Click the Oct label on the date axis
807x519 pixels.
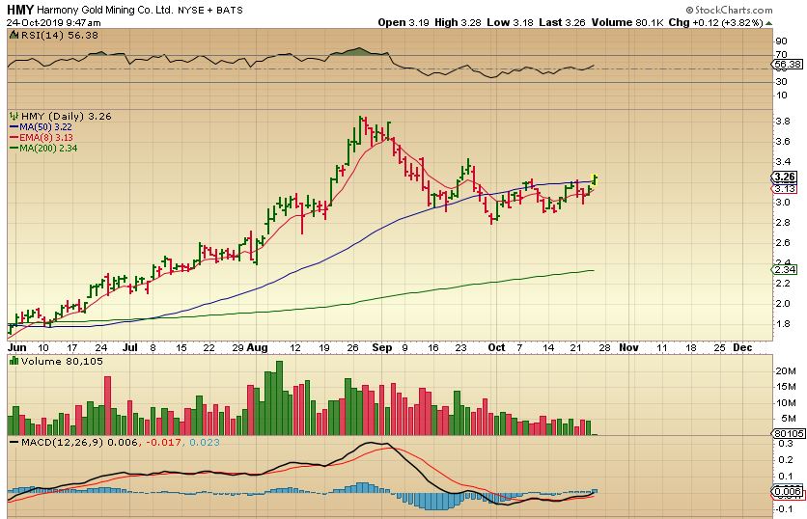pyautogui.click(x=496, y=347)
